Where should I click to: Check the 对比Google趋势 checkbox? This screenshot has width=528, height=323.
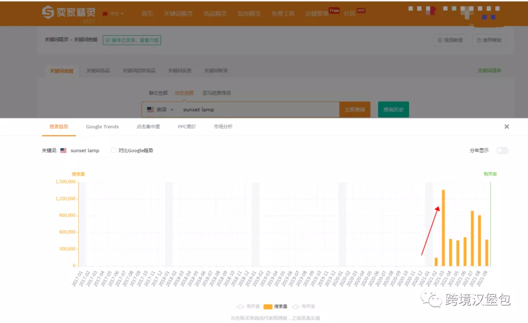click(113, 151)
